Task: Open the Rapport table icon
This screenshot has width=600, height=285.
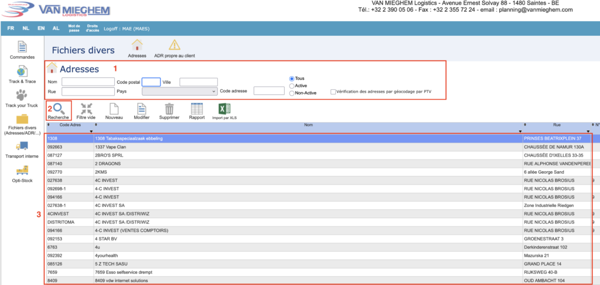Action: click(197, 109)
